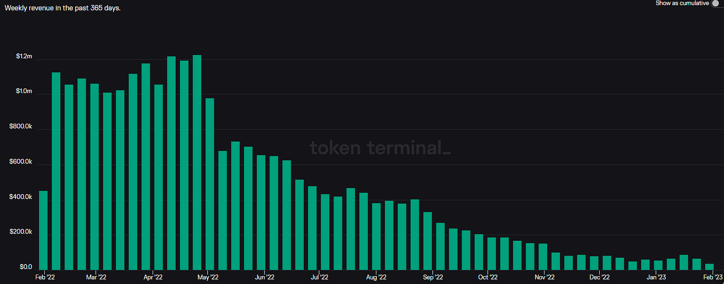Select the tallest bar just before May '22
The height and width of the screenshot is (284, 724).
point(197,162)
